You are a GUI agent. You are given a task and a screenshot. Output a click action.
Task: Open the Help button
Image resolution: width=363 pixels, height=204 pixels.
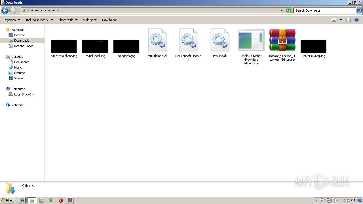tap(356, 20)
